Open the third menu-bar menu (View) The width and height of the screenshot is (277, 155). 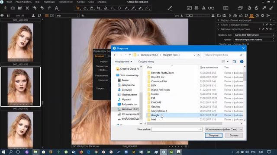tap(37, 2)
